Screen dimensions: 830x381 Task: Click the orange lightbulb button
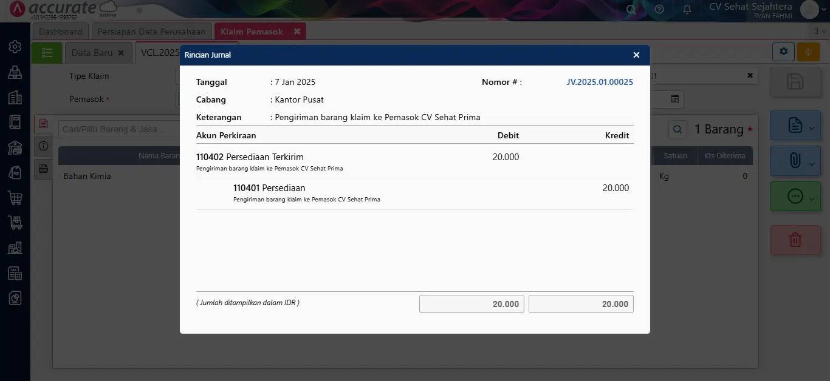click(808, 52)
